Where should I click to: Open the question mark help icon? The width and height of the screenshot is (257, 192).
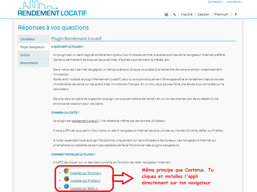236,14
